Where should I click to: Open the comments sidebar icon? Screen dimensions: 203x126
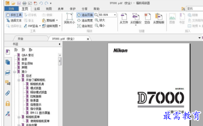click(8, 83)
